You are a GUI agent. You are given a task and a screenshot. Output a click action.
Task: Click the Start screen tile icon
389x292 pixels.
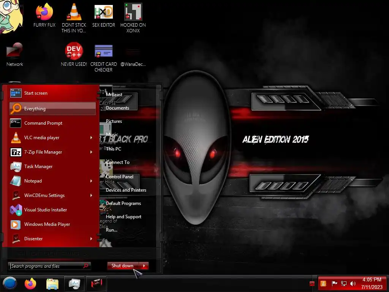[16, 93]
